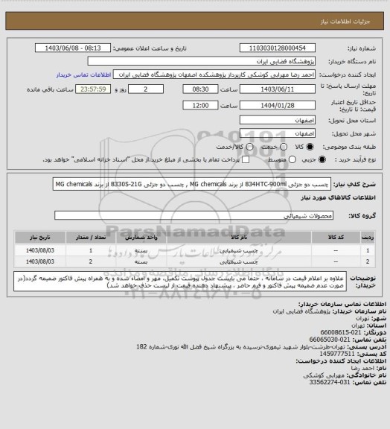Viewport: 390px width, 429px height.
Task: Click the remaining days field showing 2
Action: click(x=146, y=89)
